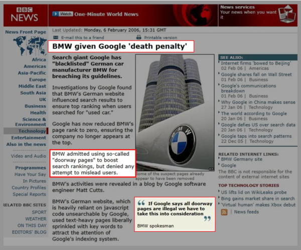Open ON THIS DAY link
The width and height of the screenshot is (301, 250).
click(x=32, y=225)
